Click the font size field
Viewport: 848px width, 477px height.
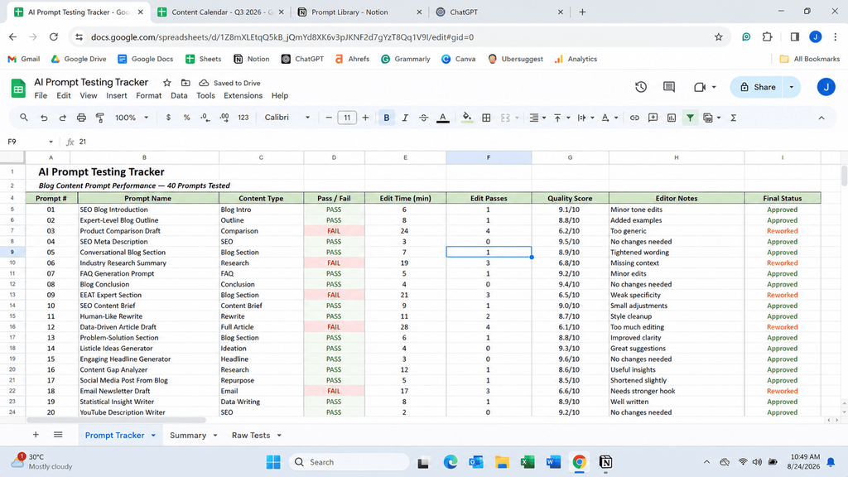tap(347, 118)
